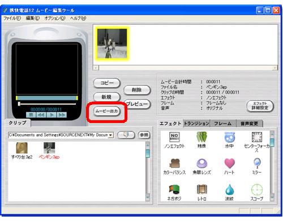Image resolution: width=283 pixels, height=224 pixels.
Task: Click the 00:00:00/00:00:11 time readout
Action: 46,109
